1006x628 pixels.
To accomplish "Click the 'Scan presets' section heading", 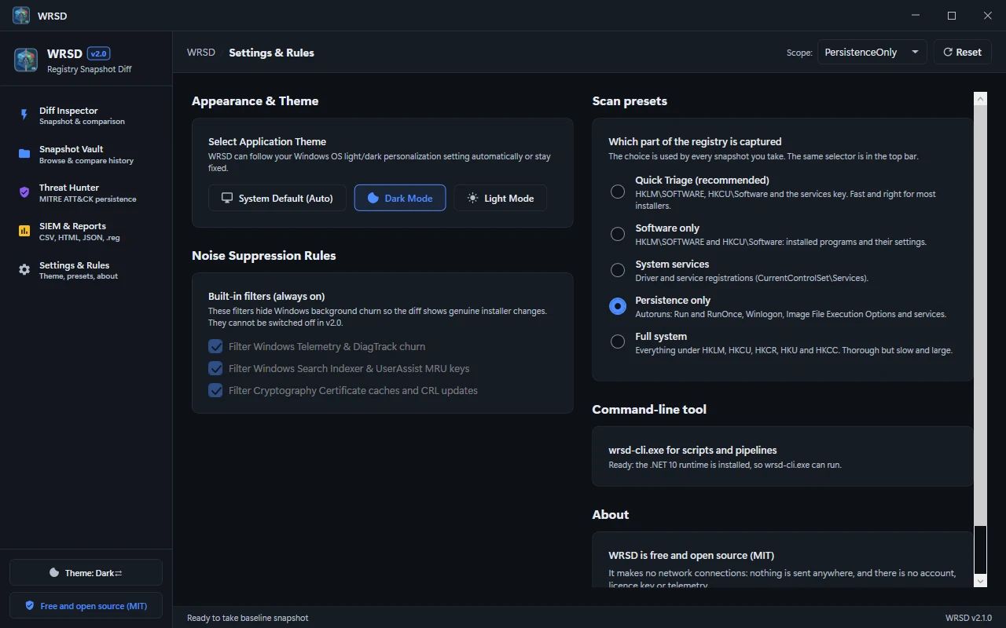I will tap(630, 100).
